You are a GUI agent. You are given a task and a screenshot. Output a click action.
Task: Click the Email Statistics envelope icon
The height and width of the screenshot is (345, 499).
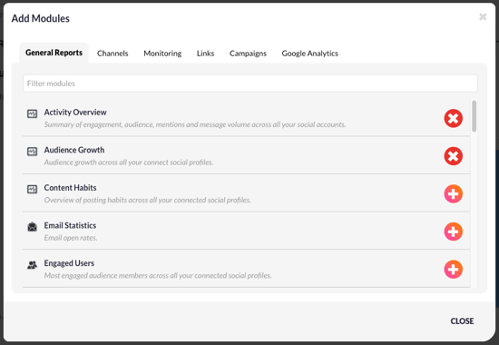click(32, 227)
